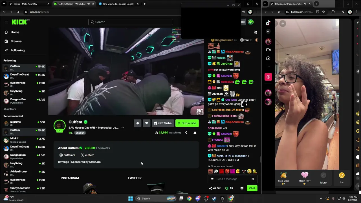Click the Windows taskbar Search box
The height and width of the screenshot is (203, 361).
click(156, 198)
